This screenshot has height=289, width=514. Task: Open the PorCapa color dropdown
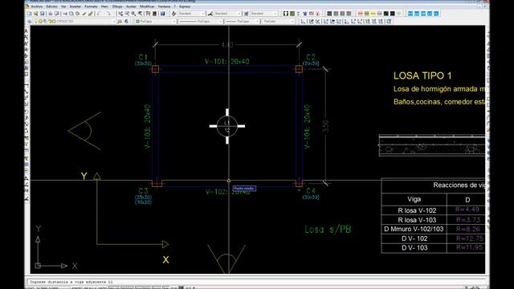155,22
